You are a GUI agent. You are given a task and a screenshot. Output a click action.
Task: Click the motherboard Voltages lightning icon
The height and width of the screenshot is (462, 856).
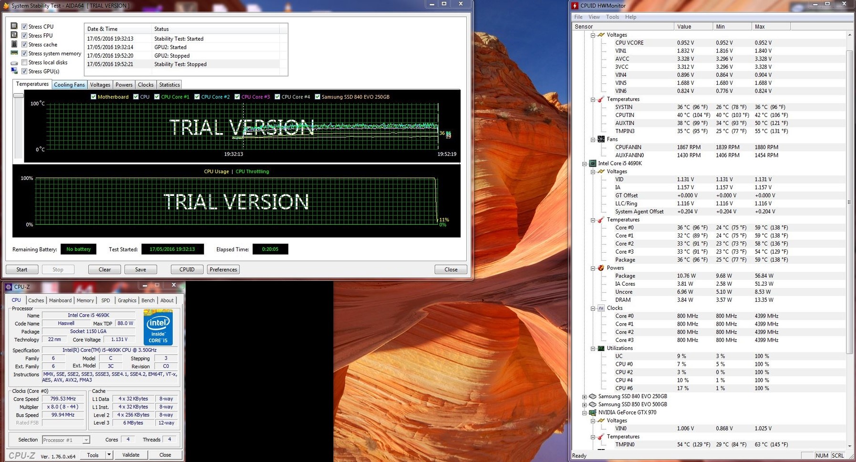[601, 35]
